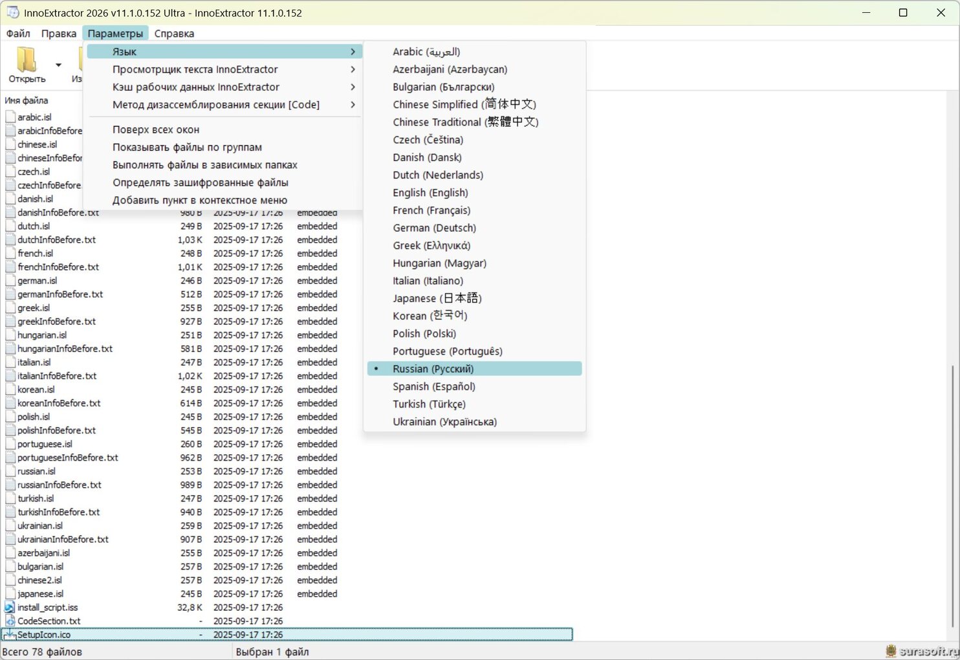Click the dutchInfoBefore.txt document icon
The height and width of the screenshot is (660, 960).
pos(10,240)
